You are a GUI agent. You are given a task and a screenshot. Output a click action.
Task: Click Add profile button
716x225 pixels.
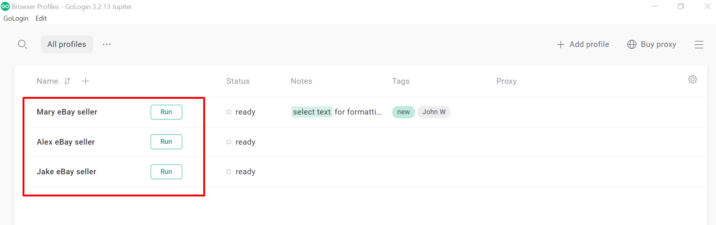583,44
